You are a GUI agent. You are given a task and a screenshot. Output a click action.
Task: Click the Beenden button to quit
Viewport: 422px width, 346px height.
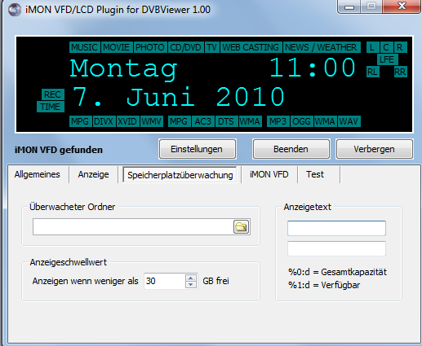(x=291, y=149)
